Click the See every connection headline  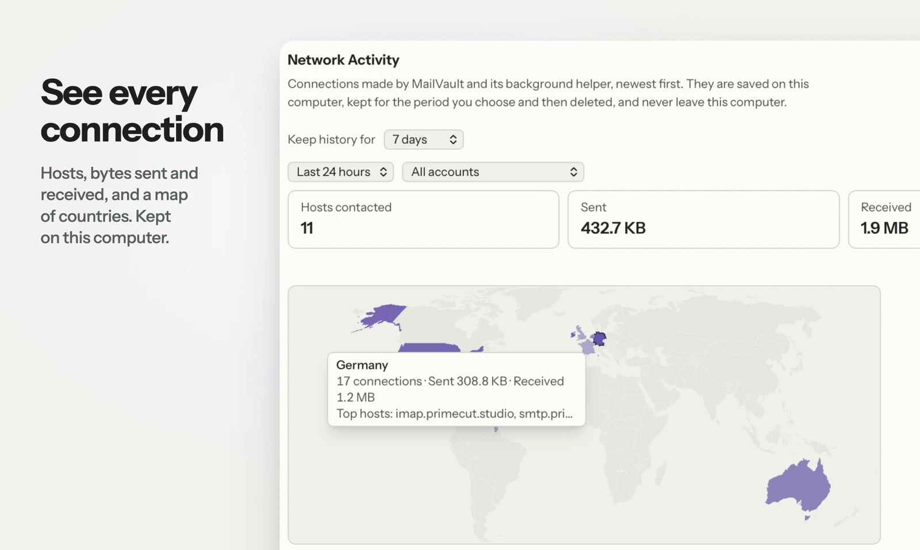pos(132,110)
